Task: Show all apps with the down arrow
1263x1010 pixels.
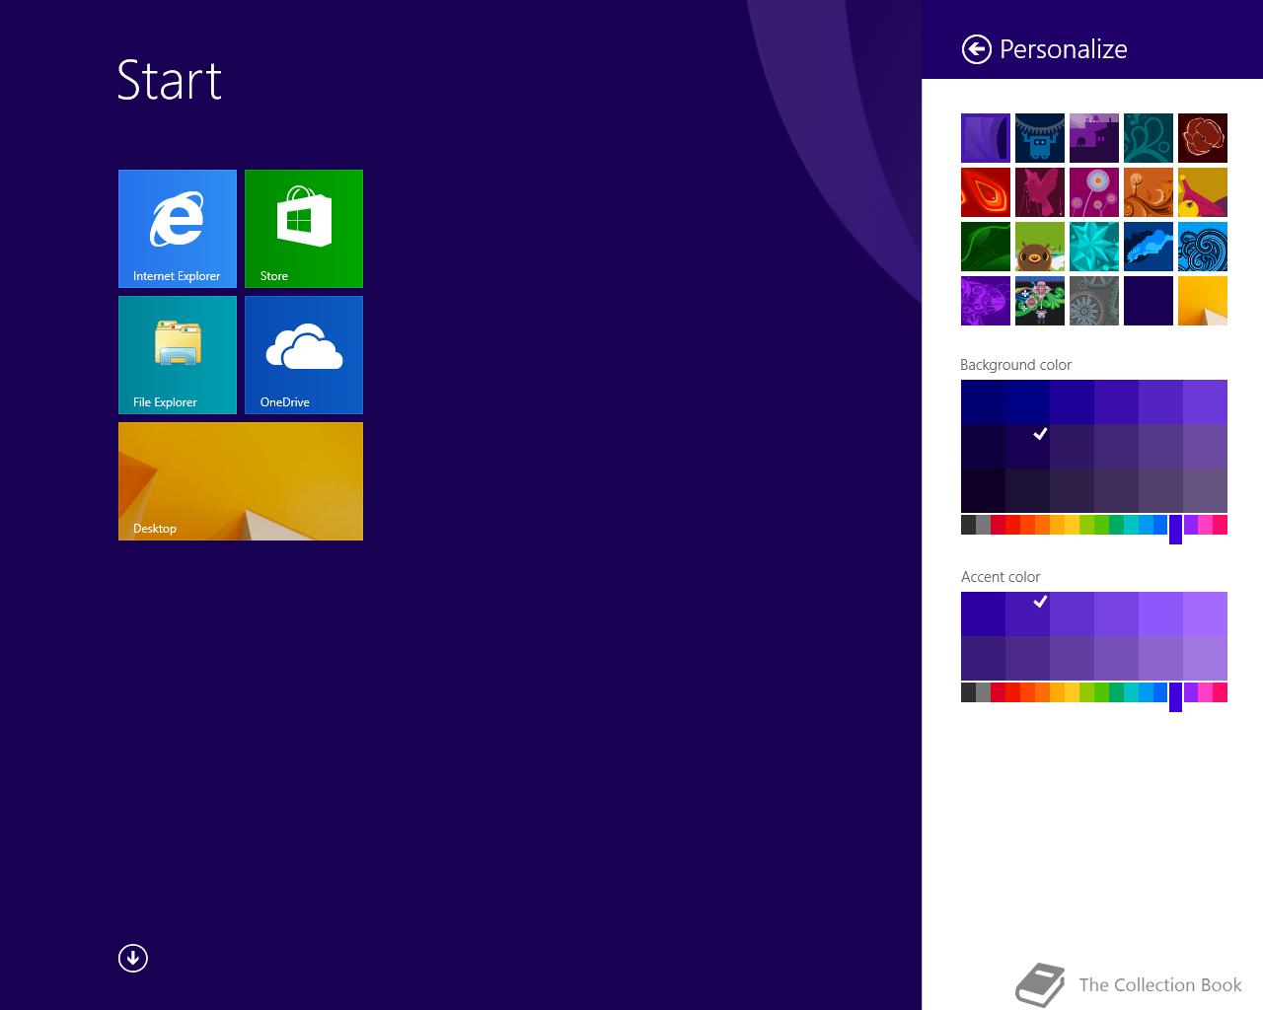Action: [x=133, y=958]
